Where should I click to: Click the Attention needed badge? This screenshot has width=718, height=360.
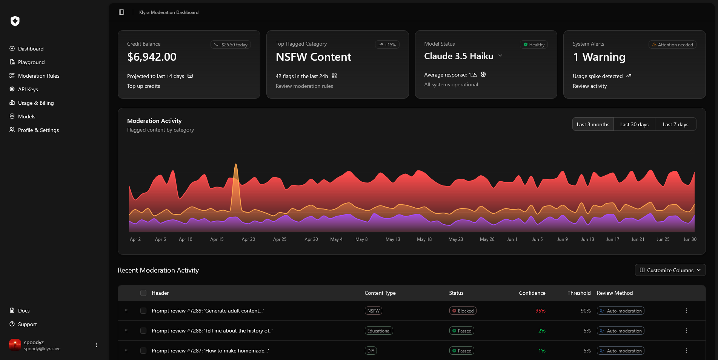point(672,44)
